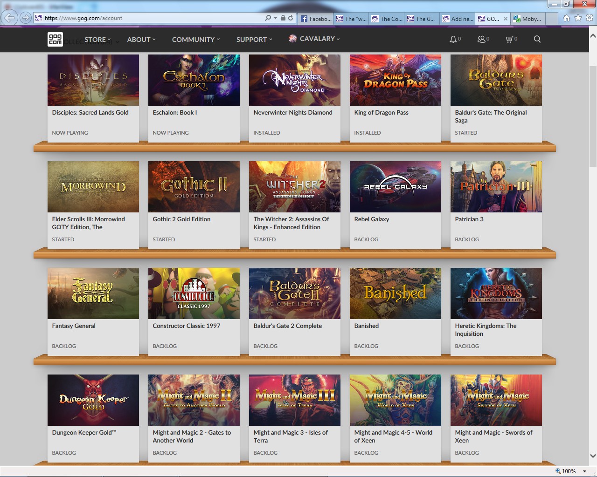Click 'Fantasy General' title text
Screen dimensions: 597x477
click(74, 326)
